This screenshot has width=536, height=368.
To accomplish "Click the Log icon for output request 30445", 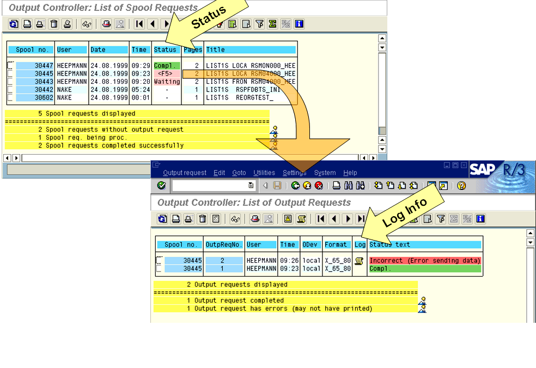I will (358, 260).
